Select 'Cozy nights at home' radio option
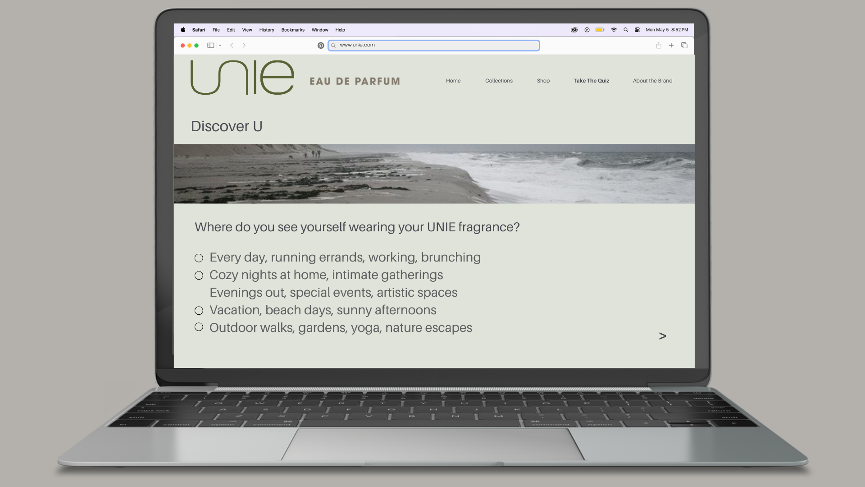This screenshot has height=487, width=865. point(199,276)
